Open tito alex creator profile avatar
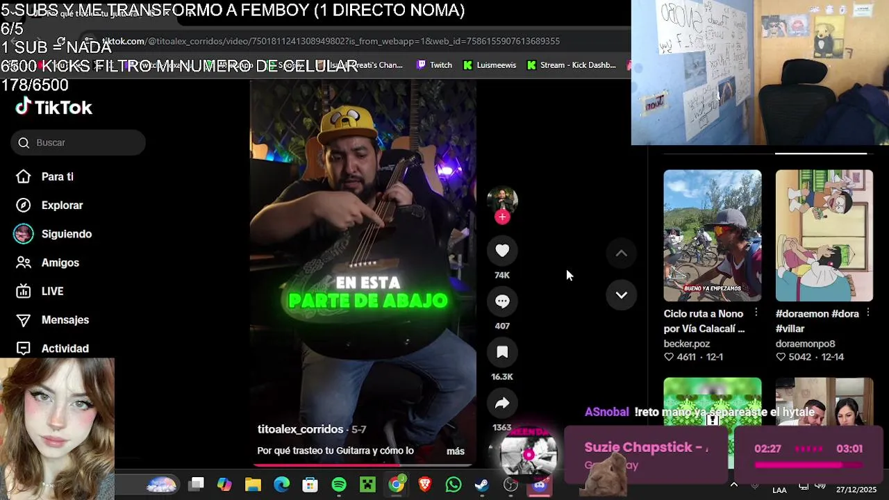The image size is (889, 500). (502, 200)
